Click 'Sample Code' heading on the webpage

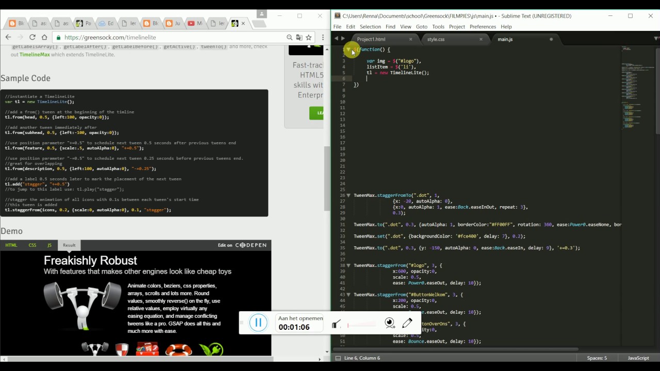[25, 78]
